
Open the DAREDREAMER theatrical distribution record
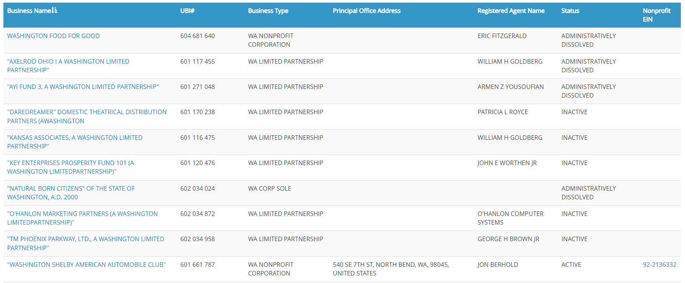(87, 116)
